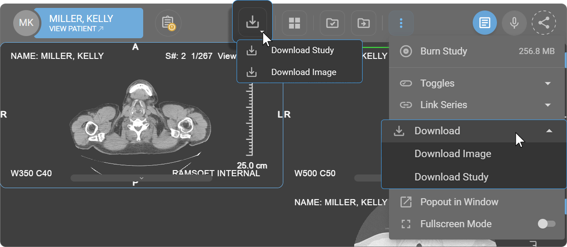This screenshot has width=567, height=247.
Task: Click the Download section header
Action: click(x=474, y=131)
